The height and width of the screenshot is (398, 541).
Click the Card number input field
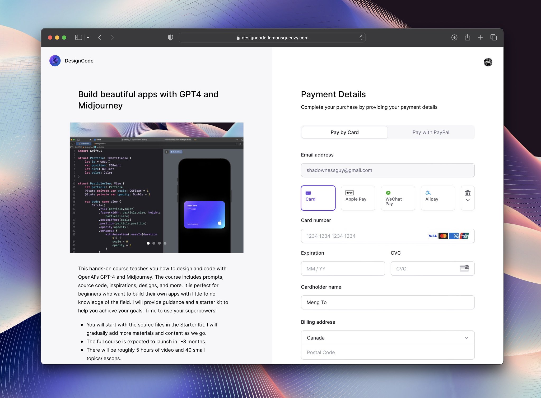pyautogui.click(x=388, y=236)
